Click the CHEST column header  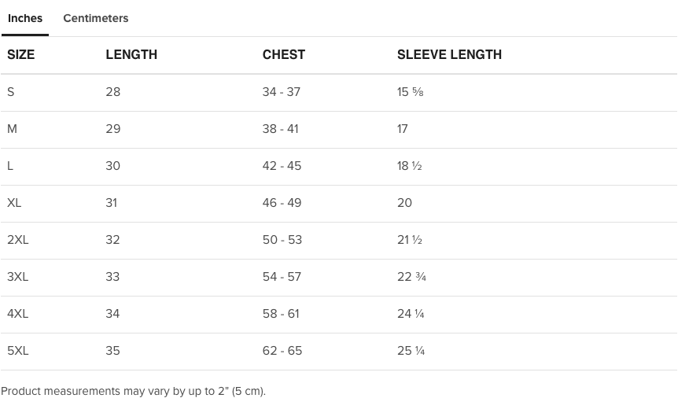point(283,54)
